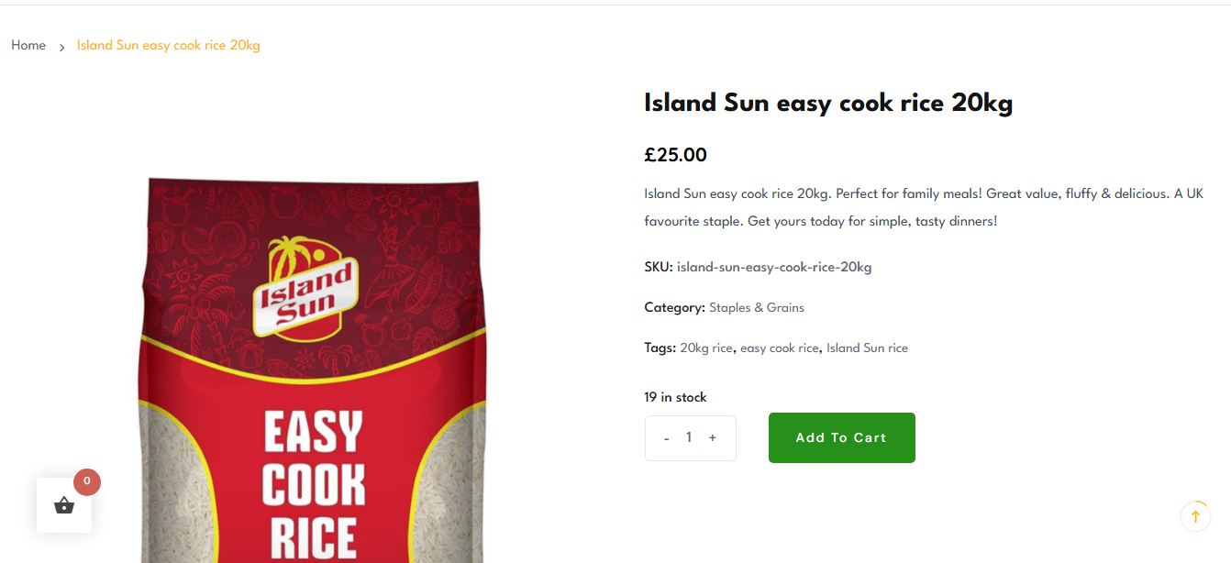This screenshot has width=1231, height=563.
Task: Increase quantity with the plus button
Action: (713, 438)
